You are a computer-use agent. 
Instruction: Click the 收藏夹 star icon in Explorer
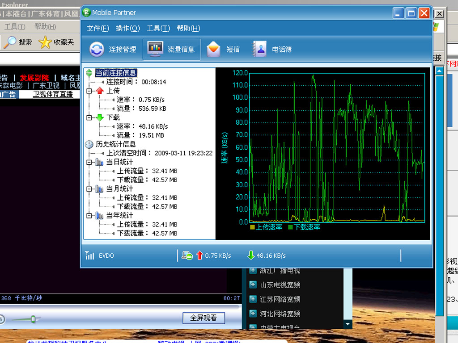click(x=45, y=42)
